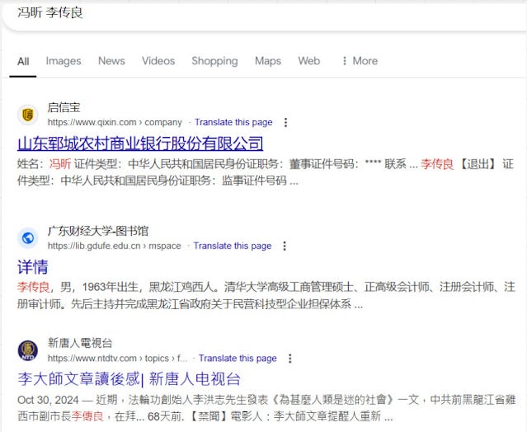
Task: Translate the 新唐人電視台 result page
Action: click(238, 359)
